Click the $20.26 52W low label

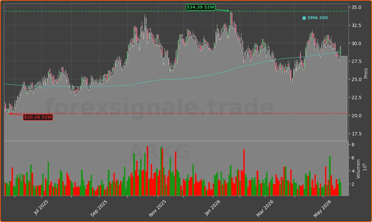click(x=38, y=117)
